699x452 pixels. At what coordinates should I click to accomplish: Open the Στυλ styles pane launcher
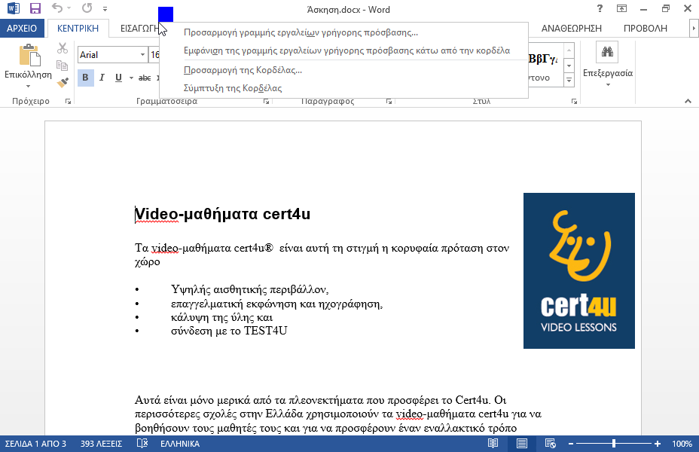tap(574, 102)
